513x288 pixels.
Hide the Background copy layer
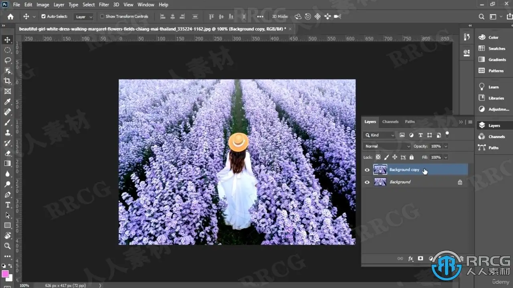[367, 170]
